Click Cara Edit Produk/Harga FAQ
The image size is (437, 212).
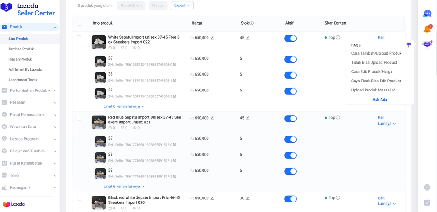pos(372,71)
